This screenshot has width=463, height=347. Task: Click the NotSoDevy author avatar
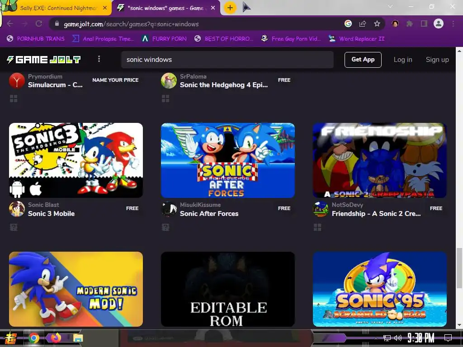(321, 209)
